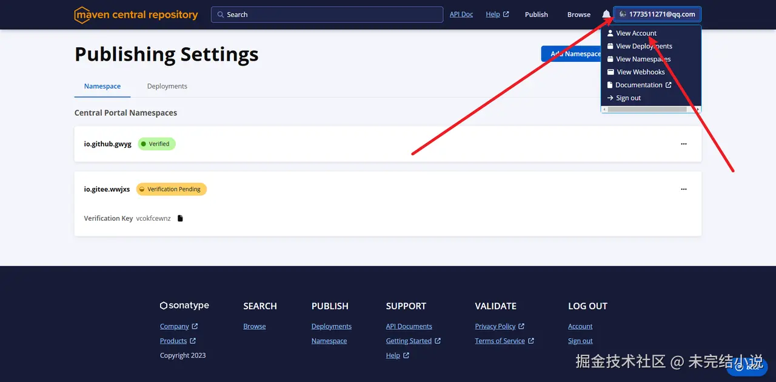Copy the verification key vcokfcewnz icon
This screenshot has width=776, height=382.
coord(180,218)
